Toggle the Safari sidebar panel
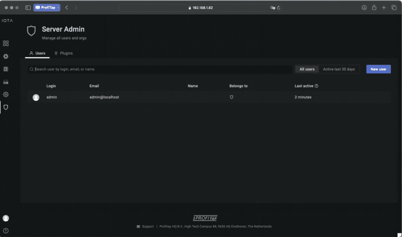 (28, 7)
